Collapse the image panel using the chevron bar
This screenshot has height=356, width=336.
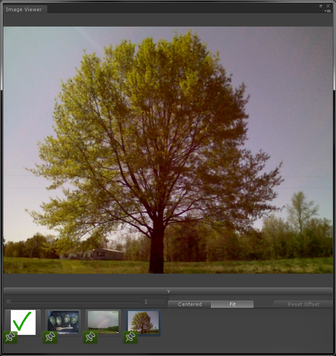168,291
